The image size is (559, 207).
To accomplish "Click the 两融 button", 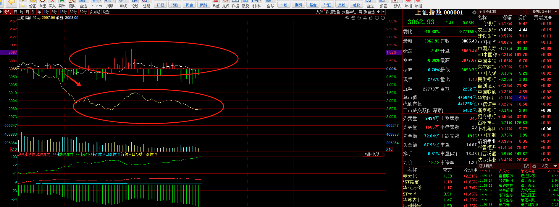I will [204, 5].
